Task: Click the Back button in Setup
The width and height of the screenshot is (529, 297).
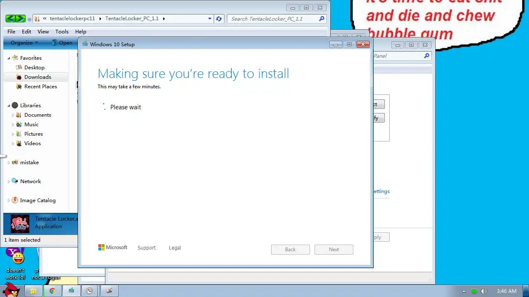Action: [291, 250]
